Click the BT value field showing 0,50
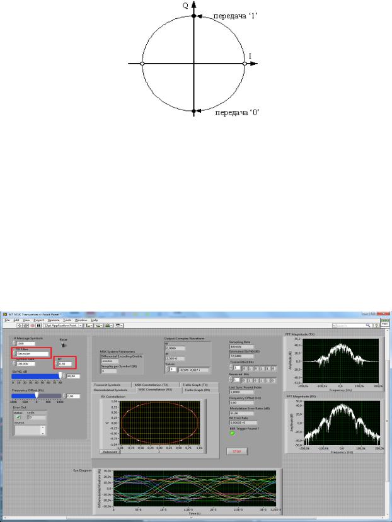392x522 pixels. point(65,364)
